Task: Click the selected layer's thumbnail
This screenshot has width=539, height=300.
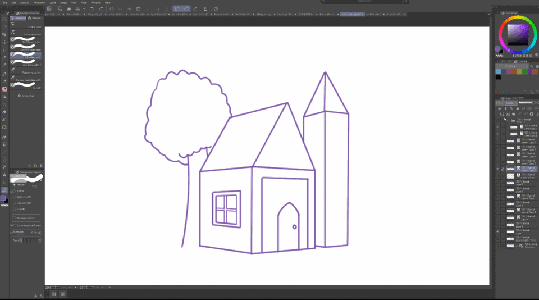Action: click(x=510, y=169)
